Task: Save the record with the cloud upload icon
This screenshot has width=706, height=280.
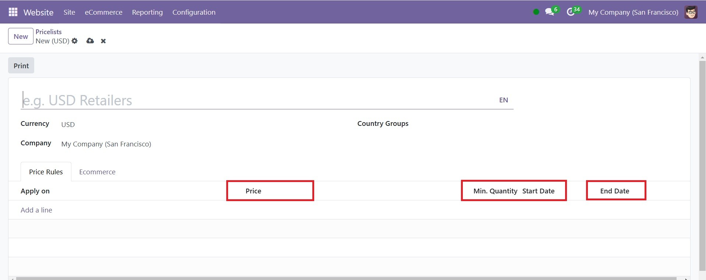Action: (x=90, y=41)
